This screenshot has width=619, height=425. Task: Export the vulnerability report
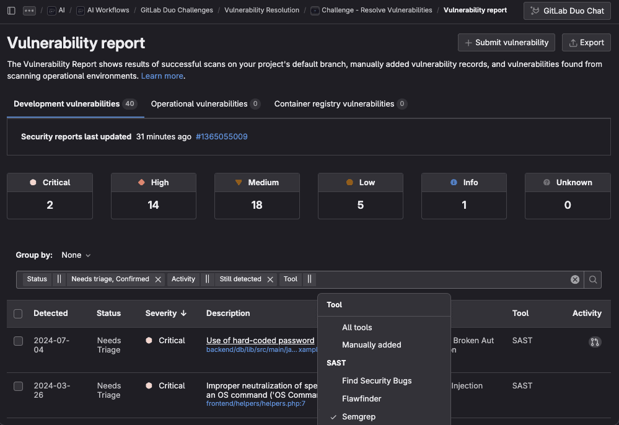[x=586, y=43]
